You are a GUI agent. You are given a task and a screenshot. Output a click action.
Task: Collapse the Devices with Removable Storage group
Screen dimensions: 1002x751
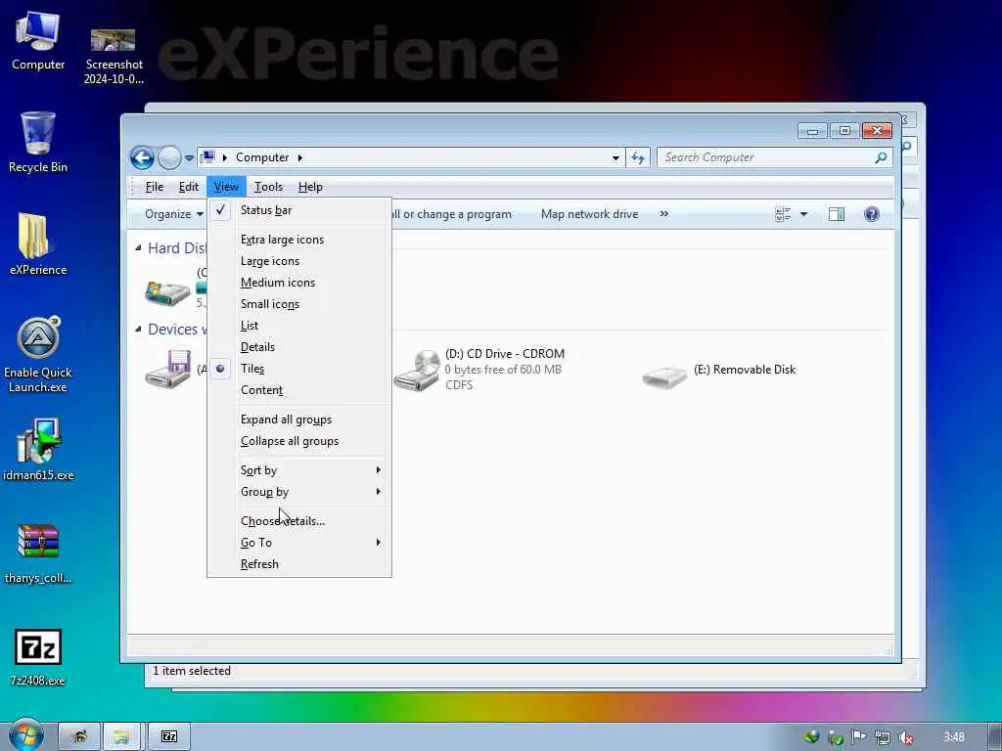pyautogui.click(x=138, y=329)
